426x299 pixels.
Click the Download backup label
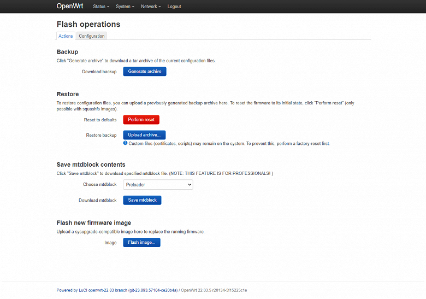click(x=99, y=72)
